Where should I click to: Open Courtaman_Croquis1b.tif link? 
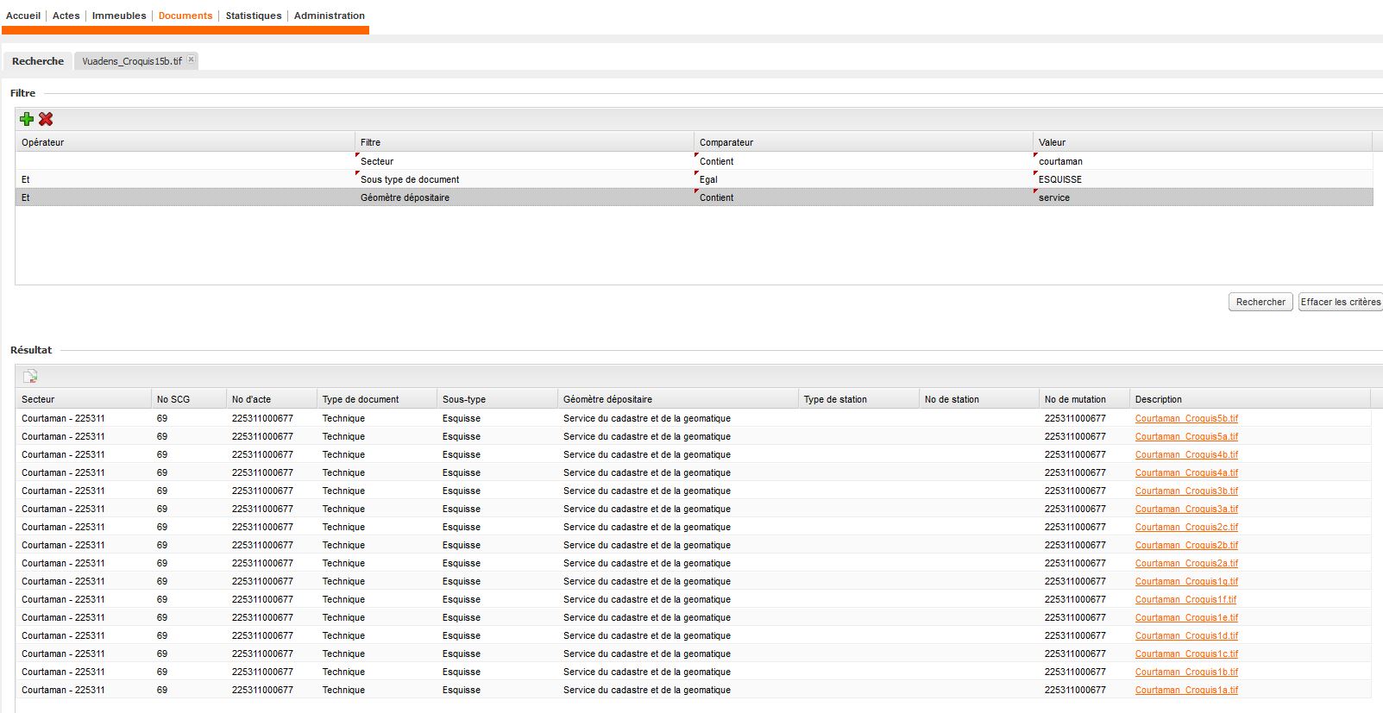point(1186,672)
